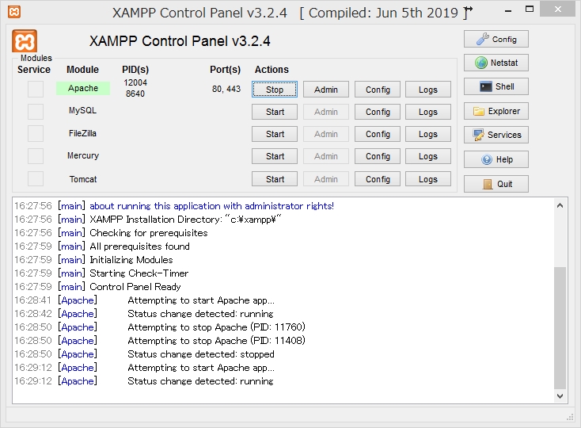Click the Apache PID 8640

click(135, 94)
